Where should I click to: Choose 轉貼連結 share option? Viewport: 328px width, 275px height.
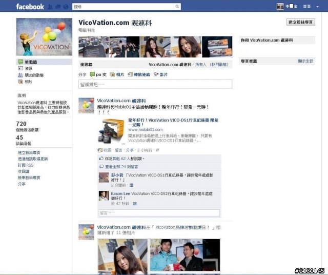tap(139, 74)
